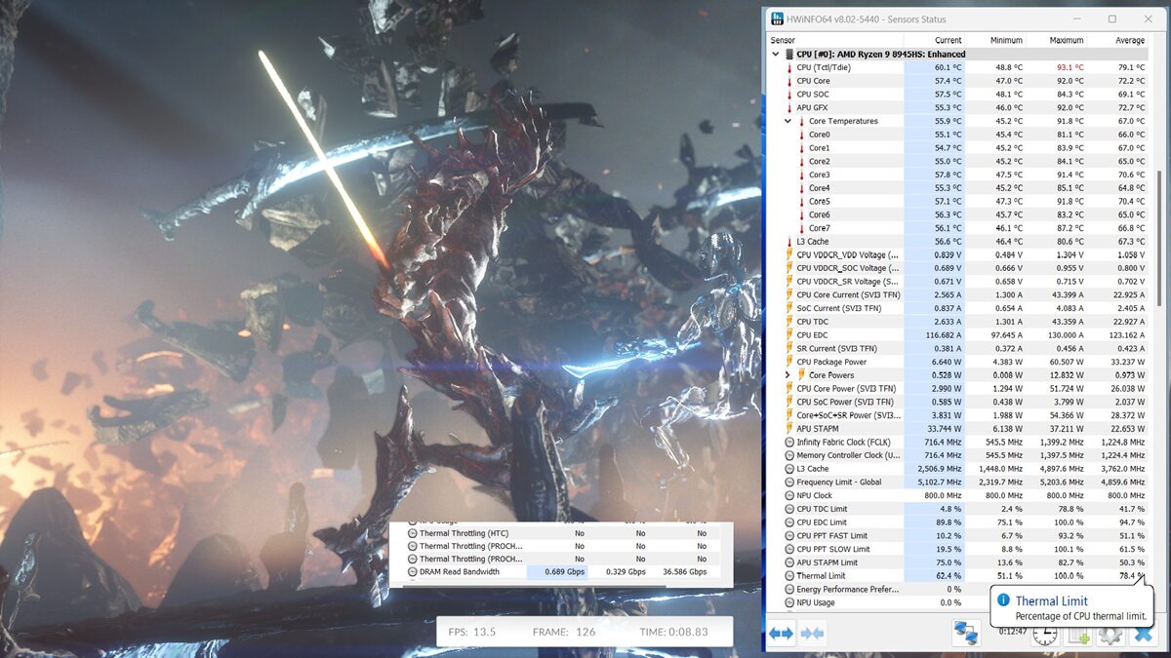Click the expand-columns blue arrows icon
1171x658 pixels.
(x=782, y=634)
